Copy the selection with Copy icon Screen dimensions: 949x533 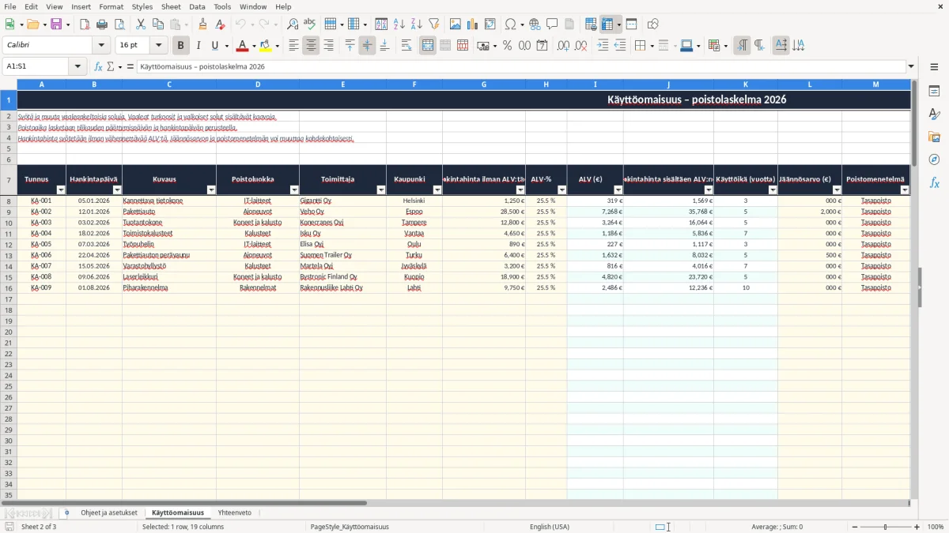coord(157,24)
